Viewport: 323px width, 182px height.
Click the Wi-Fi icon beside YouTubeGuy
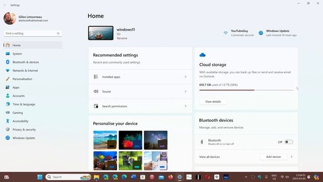(x=226, y=33)
